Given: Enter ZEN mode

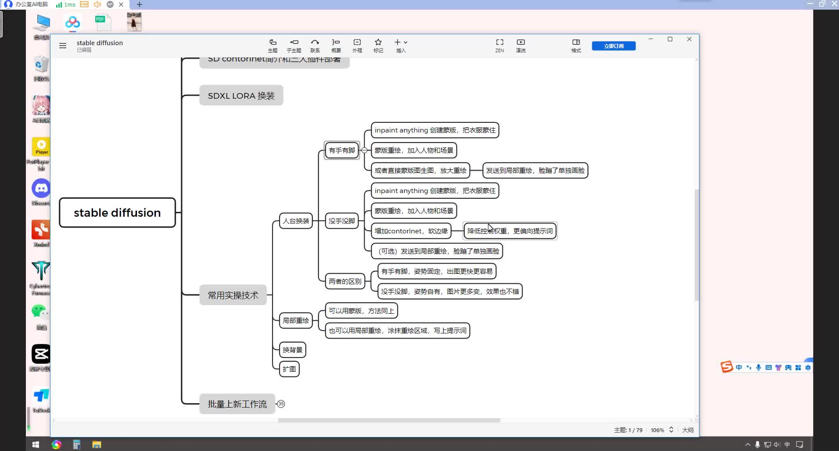Looking at the screenshot, I should 499,46.
